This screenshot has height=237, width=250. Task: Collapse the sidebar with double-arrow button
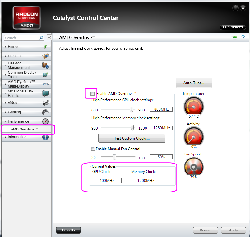tap(49, 38)
